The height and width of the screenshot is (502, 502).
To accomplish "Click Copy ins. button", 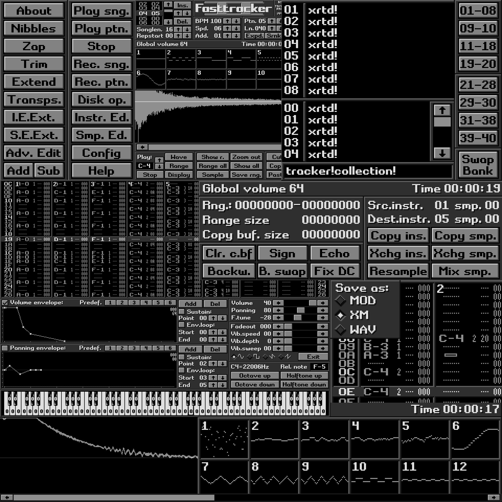I will (398, 236).
